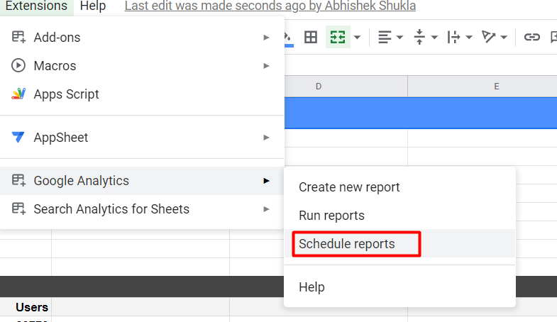
Task: Click the text rotation icon
Action: click(x=488, y=37)
